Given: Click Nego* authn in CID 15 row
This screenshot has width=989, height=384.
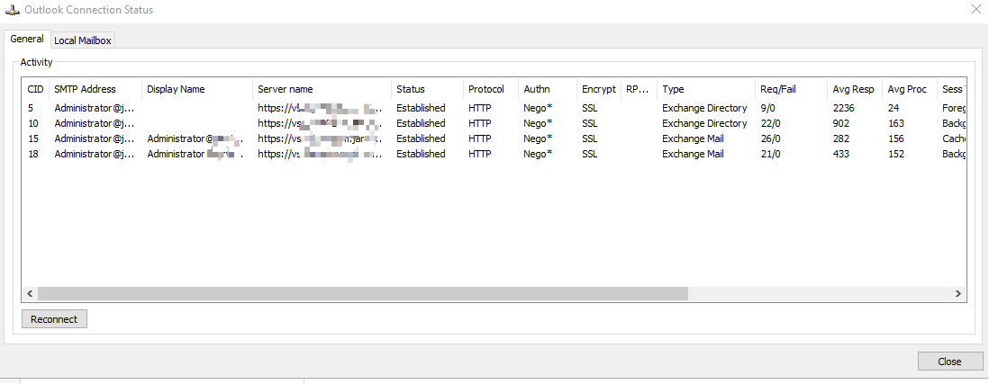Looking at the screenshot, I should click(x=538, y=138).
